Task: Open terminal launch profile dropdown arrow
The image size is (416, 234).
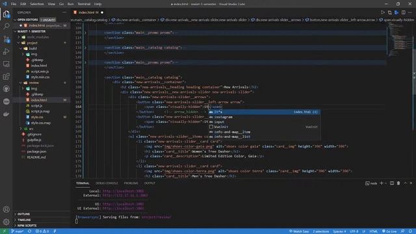Action: click(385, 183)
